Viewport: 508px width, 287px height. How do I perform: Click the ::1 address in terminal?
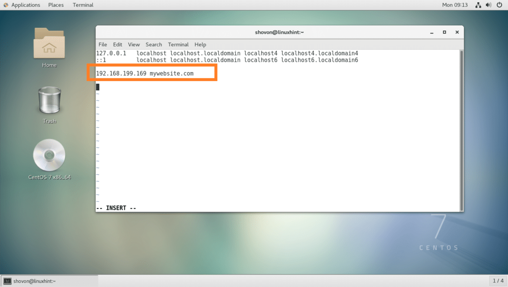coord(101,60)
